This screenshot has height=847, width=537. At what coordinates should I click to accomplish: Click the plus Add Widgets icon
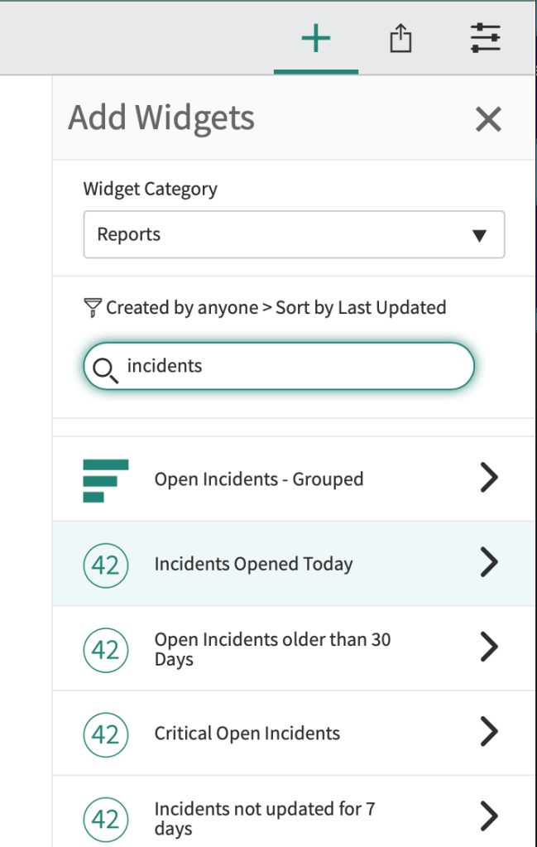(x=315, y=38)
